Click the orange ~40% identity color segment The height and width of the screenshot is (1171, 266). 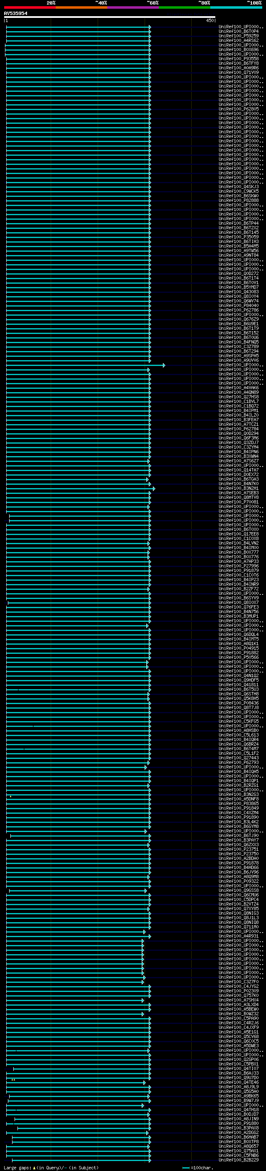click(x=81, y=7)
